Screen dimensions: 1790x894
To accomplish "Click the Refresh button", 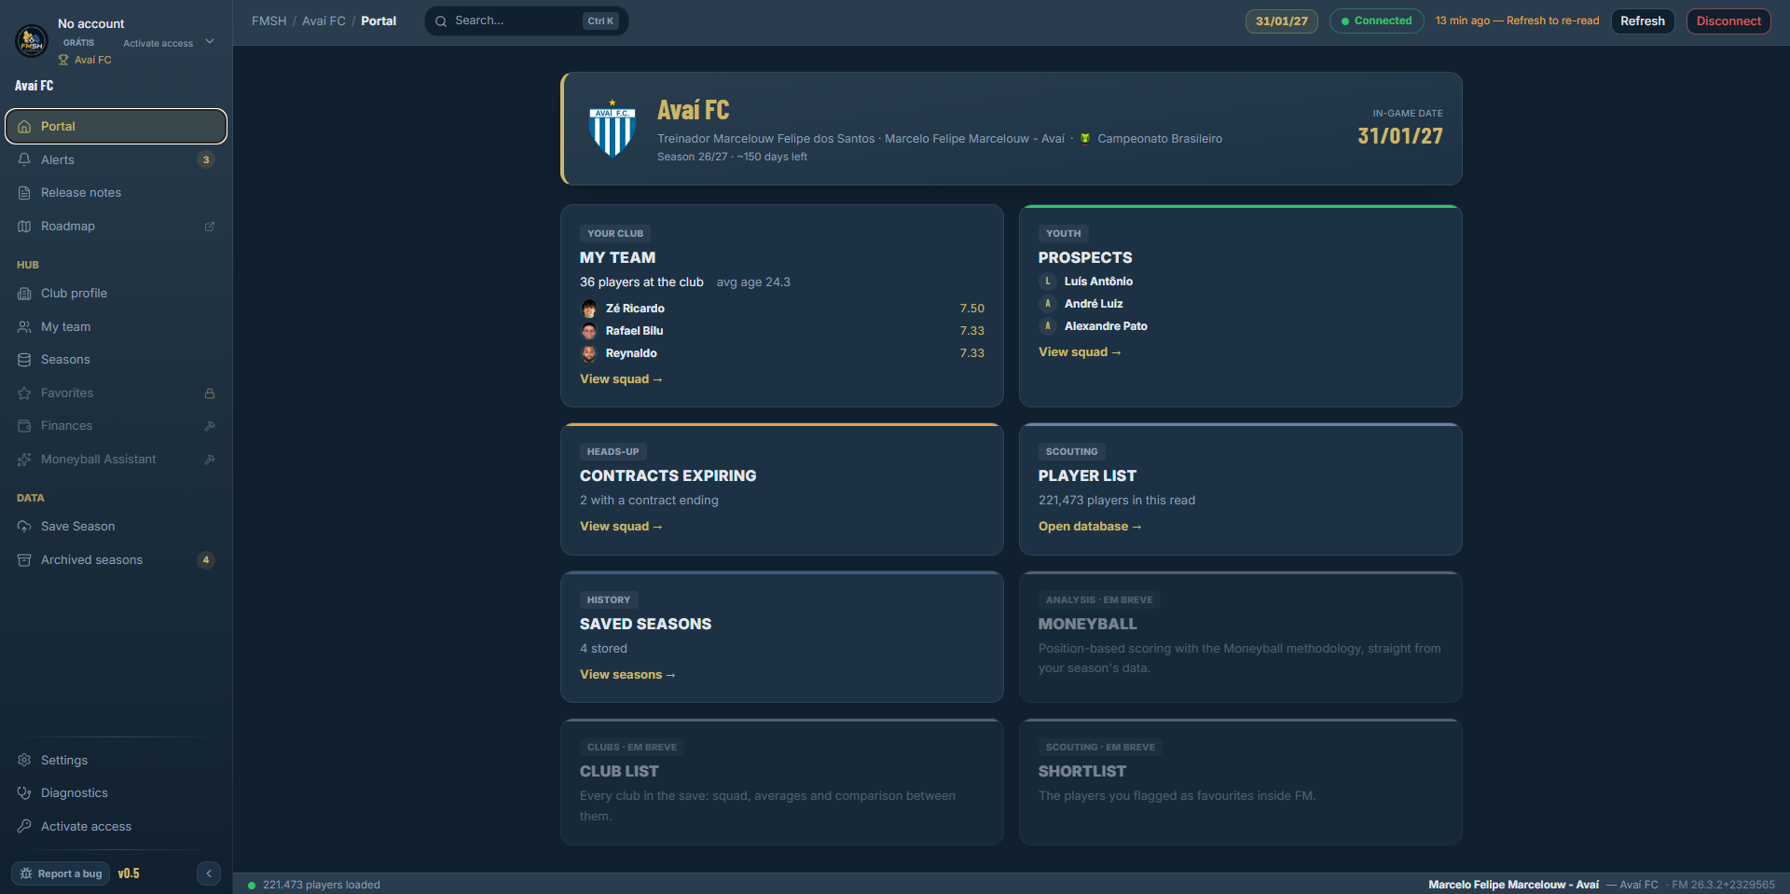I will (x=1643, y=21).
